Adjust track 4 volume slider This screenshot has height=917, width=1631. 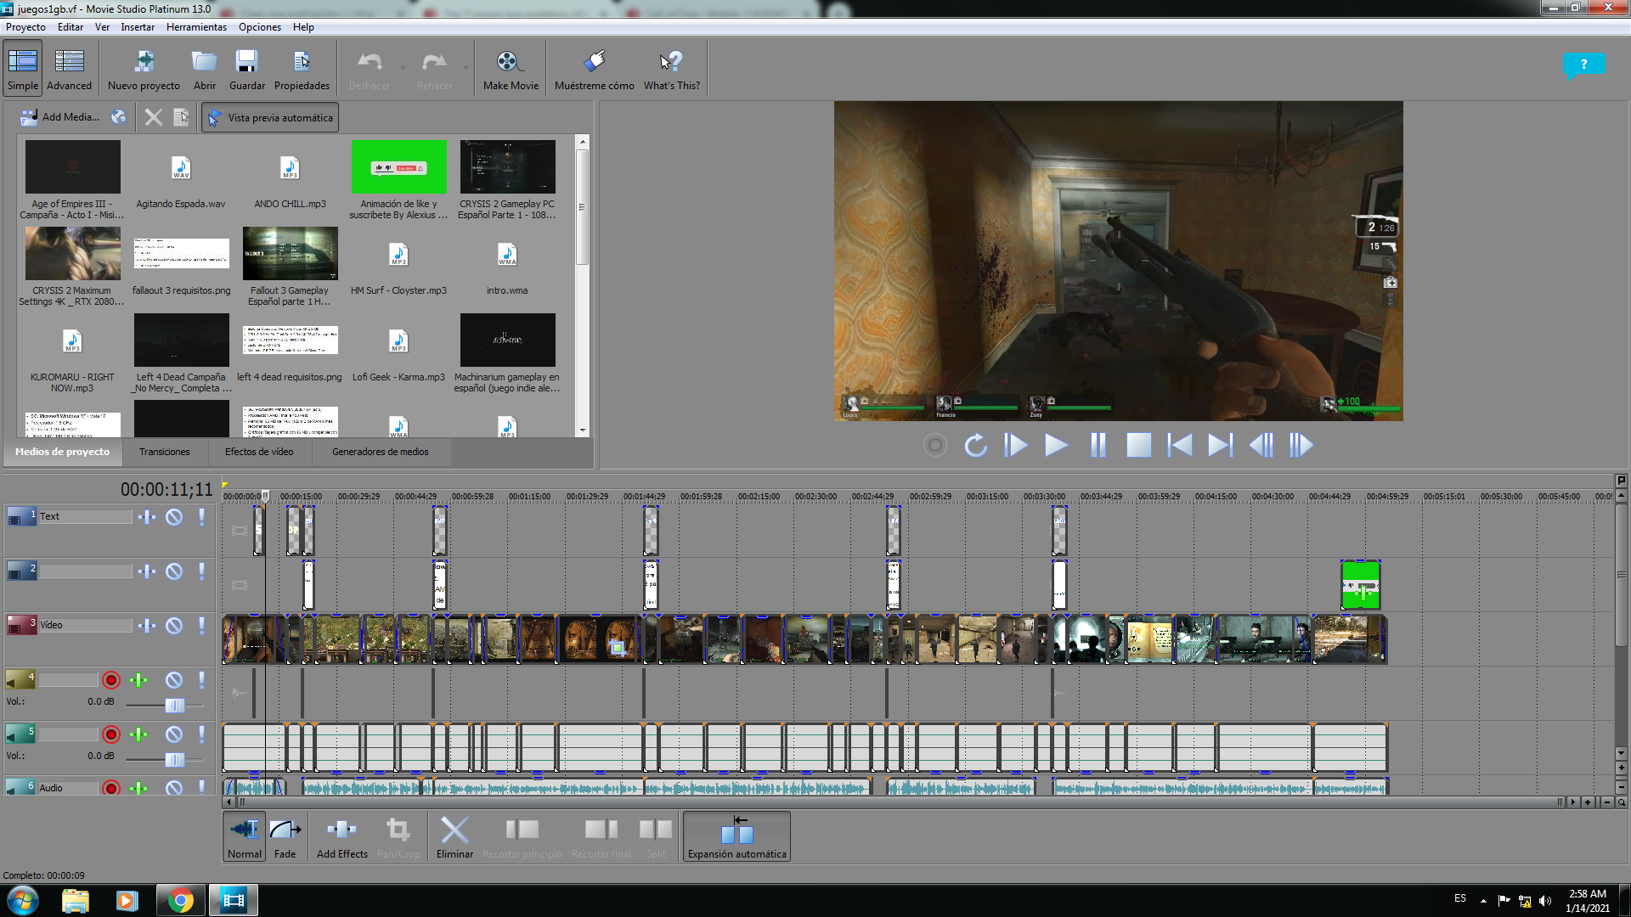coord(174,706)
